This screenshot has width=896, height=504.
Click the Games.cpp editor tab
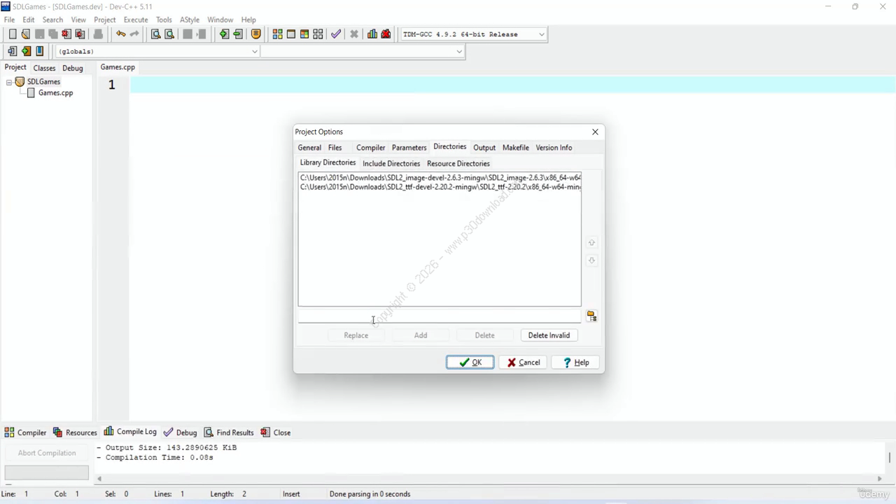[118, 67]
